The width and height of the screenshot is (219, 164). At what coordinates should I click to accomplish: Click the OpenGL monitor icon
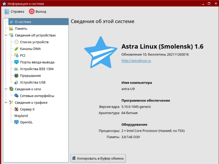[16, 122]
